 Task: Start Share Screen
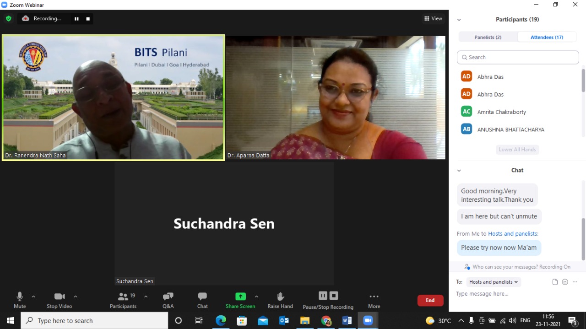(x=240, y=301)
